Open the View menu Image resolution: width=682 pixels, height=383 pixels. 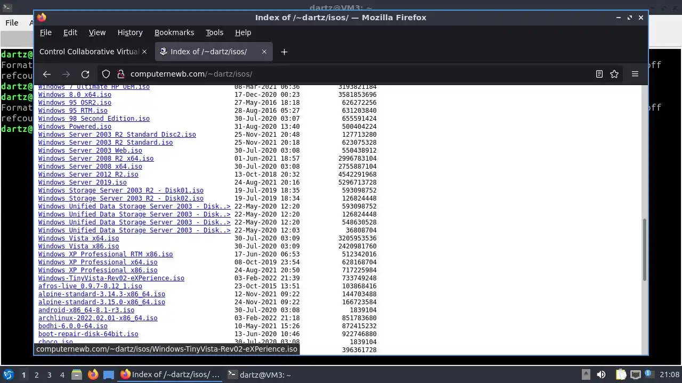(x=97, y=32)
